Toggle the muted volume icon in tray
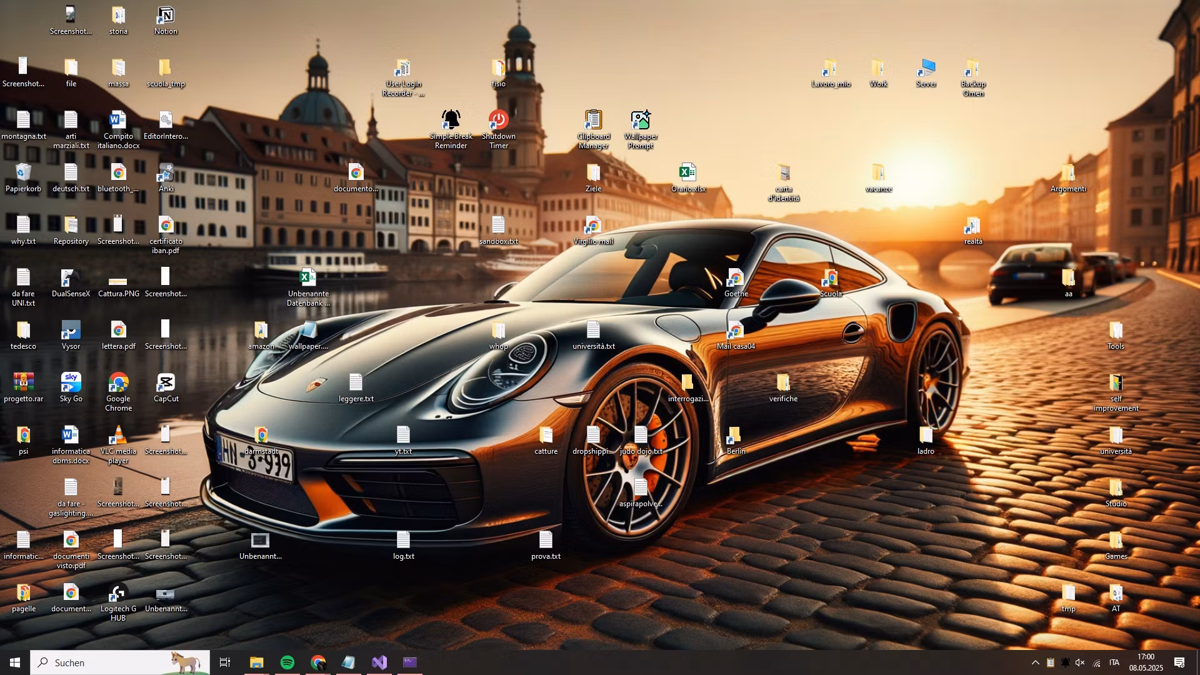 pos(1081,662)
